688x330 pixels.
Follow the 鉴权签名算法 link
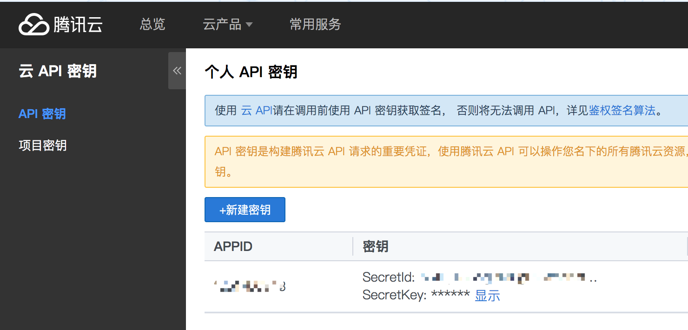click(x=622, y=111)
